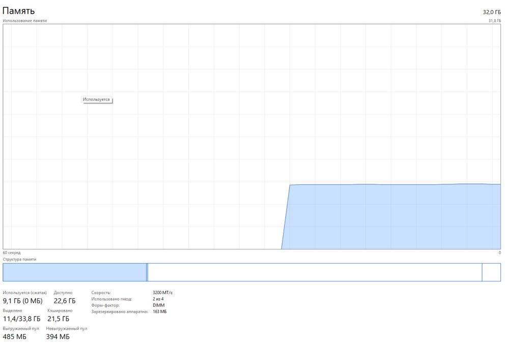Click the 11,4/33,8 ГБ committed value
This screenshot has height=344, width=509.
[22, 319]
